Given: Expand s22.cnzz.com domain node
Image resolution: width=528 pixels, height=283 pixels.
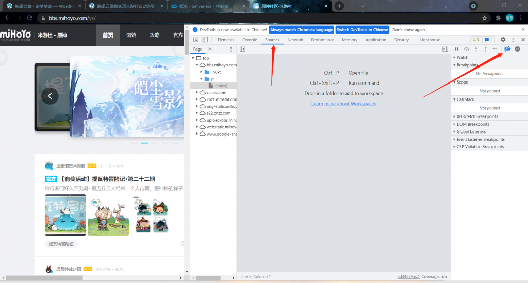Looking at the screenshot, I should [197, 113].
